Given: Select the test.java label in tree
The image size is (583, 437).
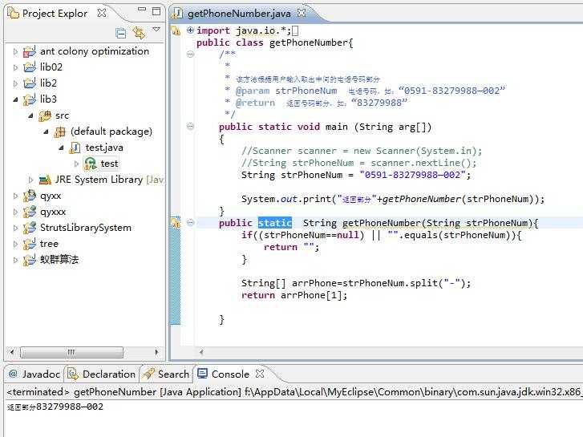Looking at the screenshot, I should [x=104, y=148].
